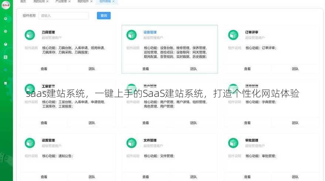Click 团队 on the 订单评审 card
325x181 pixels.
(x=295, y=69)
